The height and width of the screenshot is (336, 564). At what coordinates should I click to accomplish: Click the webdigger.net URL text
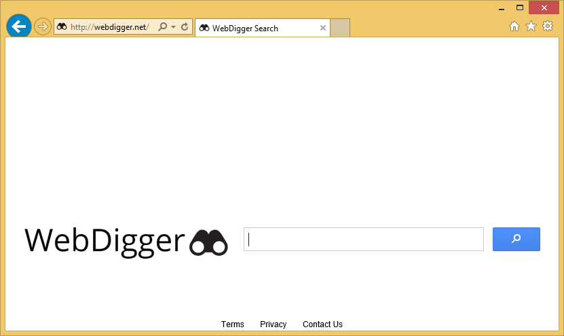pyautogui.click(x=110, y=27)
